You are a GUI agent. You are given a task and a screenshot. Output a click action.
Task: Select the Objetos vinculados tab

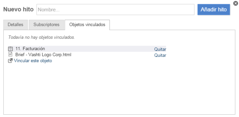coord(87,25)
